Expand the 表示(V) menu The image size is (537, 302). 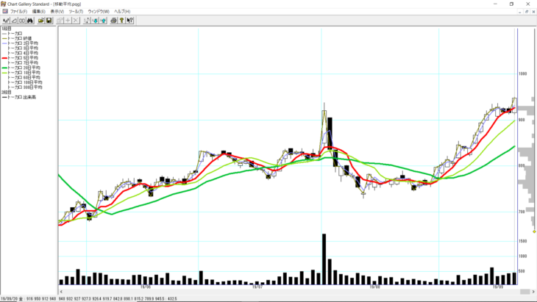57,12
